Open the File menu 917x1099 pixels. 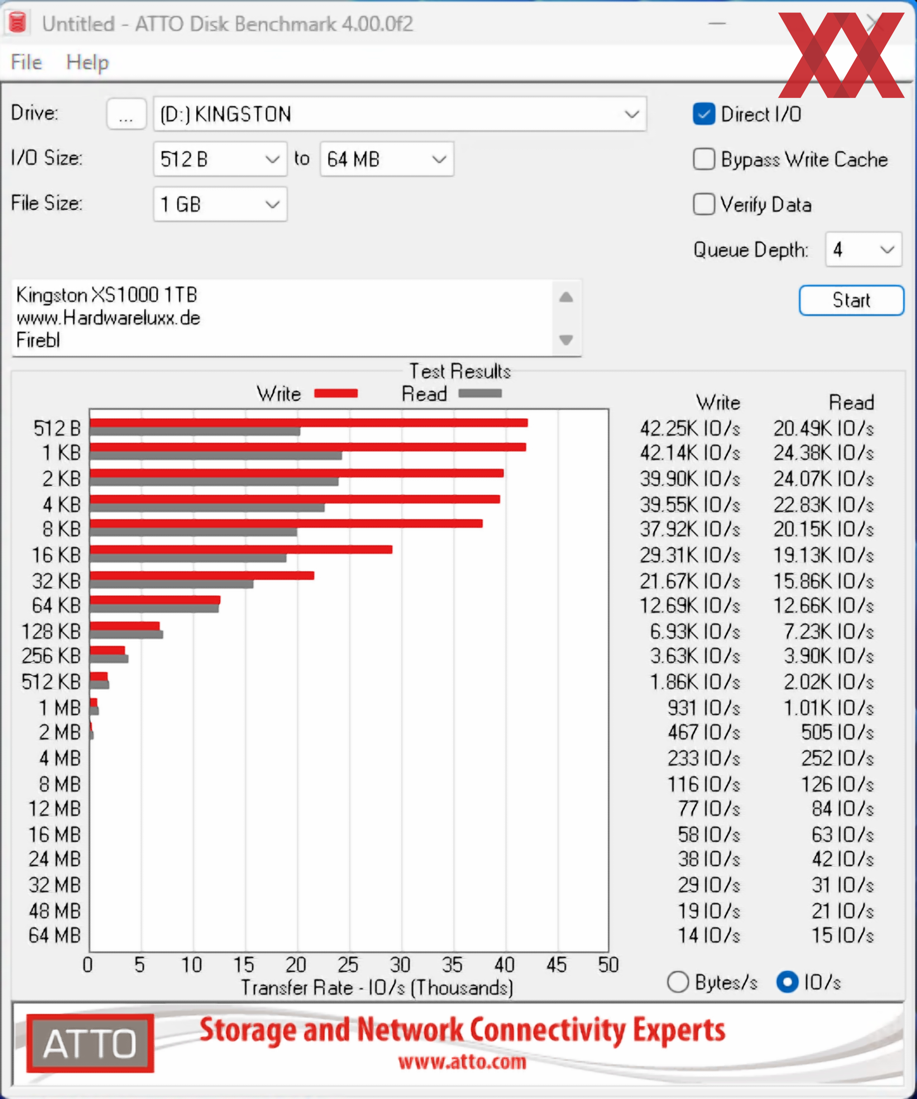coord(26,62)
